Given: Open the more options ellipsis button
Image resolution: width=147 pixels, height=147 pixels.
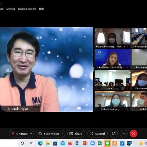Looking at the screenshot, I should point(124,134).
